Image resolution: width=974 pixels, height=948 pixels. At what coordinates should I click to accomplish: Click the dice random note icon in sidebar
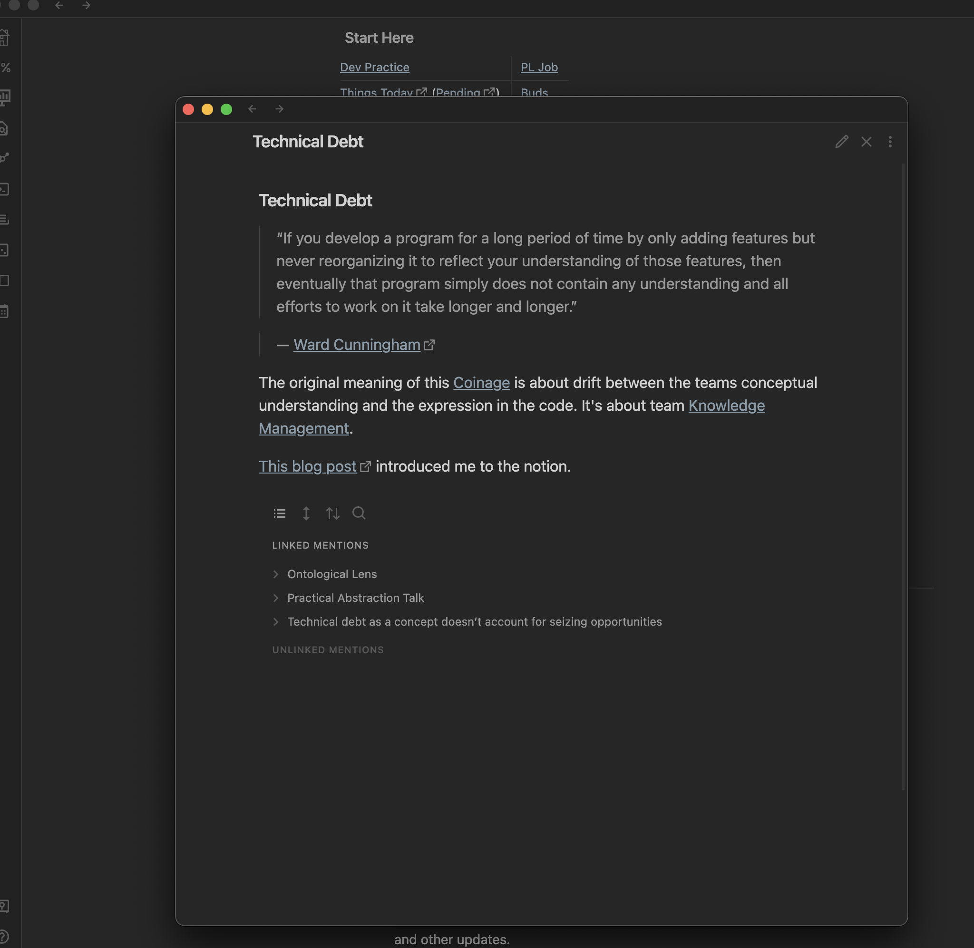coord(4,250)
